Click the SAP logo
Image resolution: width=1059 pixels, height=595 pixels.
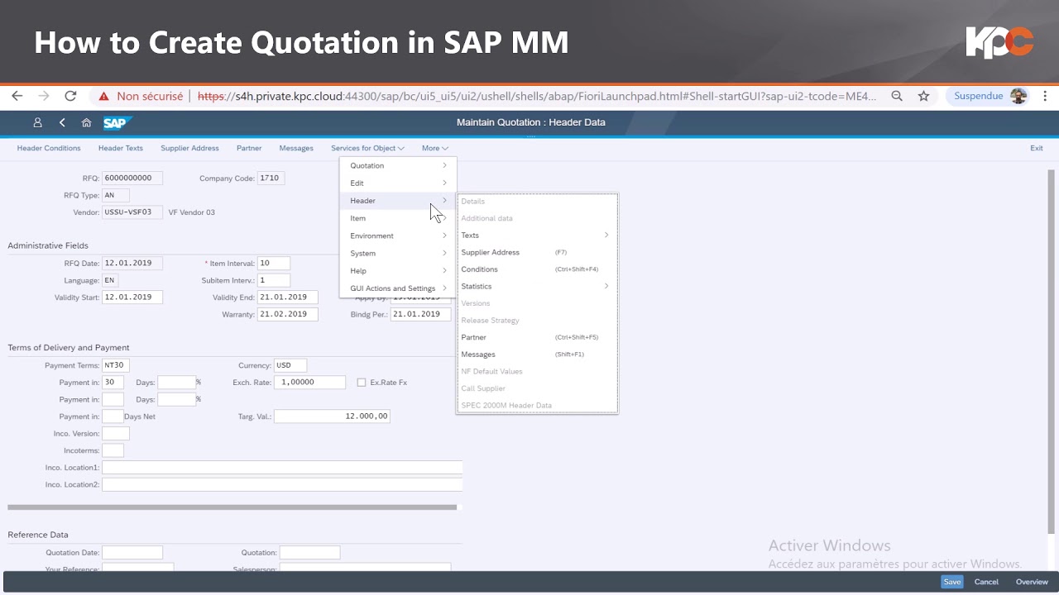[117, 122]
